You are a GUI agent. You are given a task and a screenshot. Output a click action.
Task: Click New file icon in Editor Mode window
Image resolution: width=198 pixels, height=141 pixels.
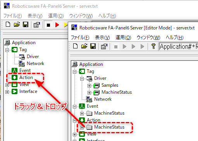[75, 46]
